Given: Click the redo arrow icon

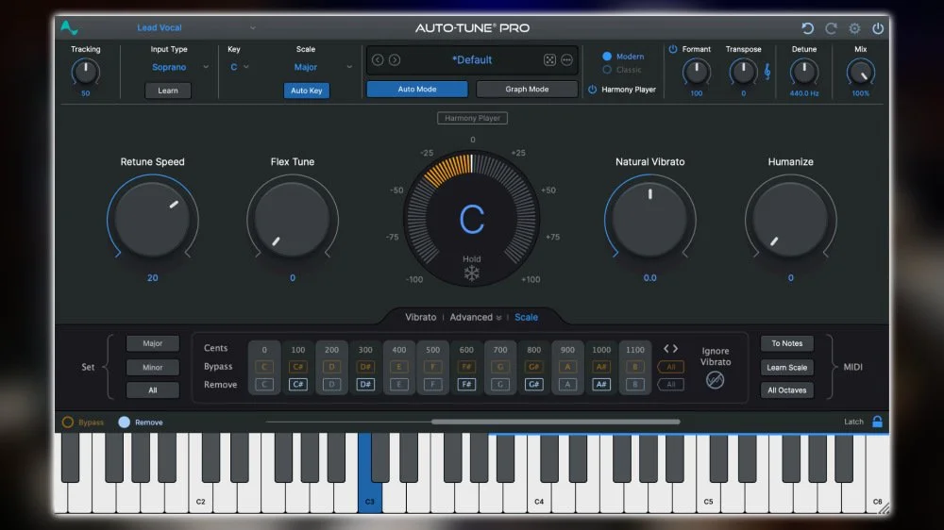Looking at the screenshot, I should [831, 28].
